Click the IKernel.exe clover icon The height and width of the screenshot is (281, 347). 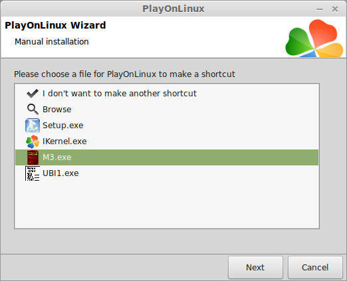coord(33,141)
